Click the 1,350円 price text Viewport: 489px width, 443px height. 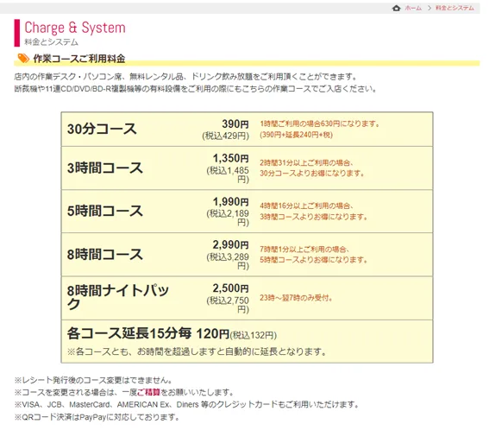point(230,158)
